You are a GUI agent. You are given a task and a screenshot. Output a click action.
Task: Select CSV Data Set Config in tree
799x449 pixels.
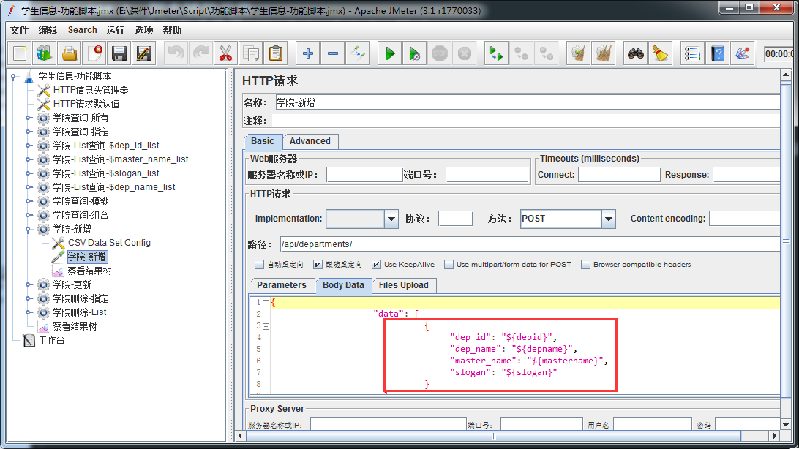[109, 243]
